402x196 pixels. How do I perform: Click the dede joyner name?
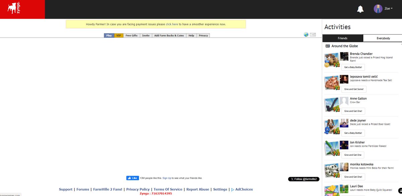click(358, 120)
